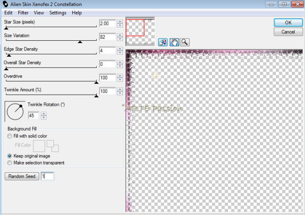305x215 pixels.
Task: Click the Edge Star Density slider handle
Action: click(9, 55)
